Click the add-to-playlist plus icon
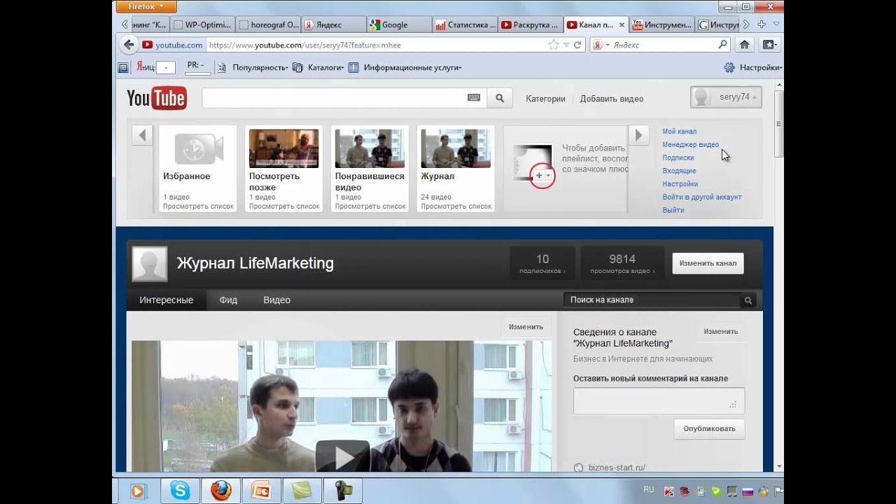Viewport: 896px width, 504px height. (x=539, y=175)
